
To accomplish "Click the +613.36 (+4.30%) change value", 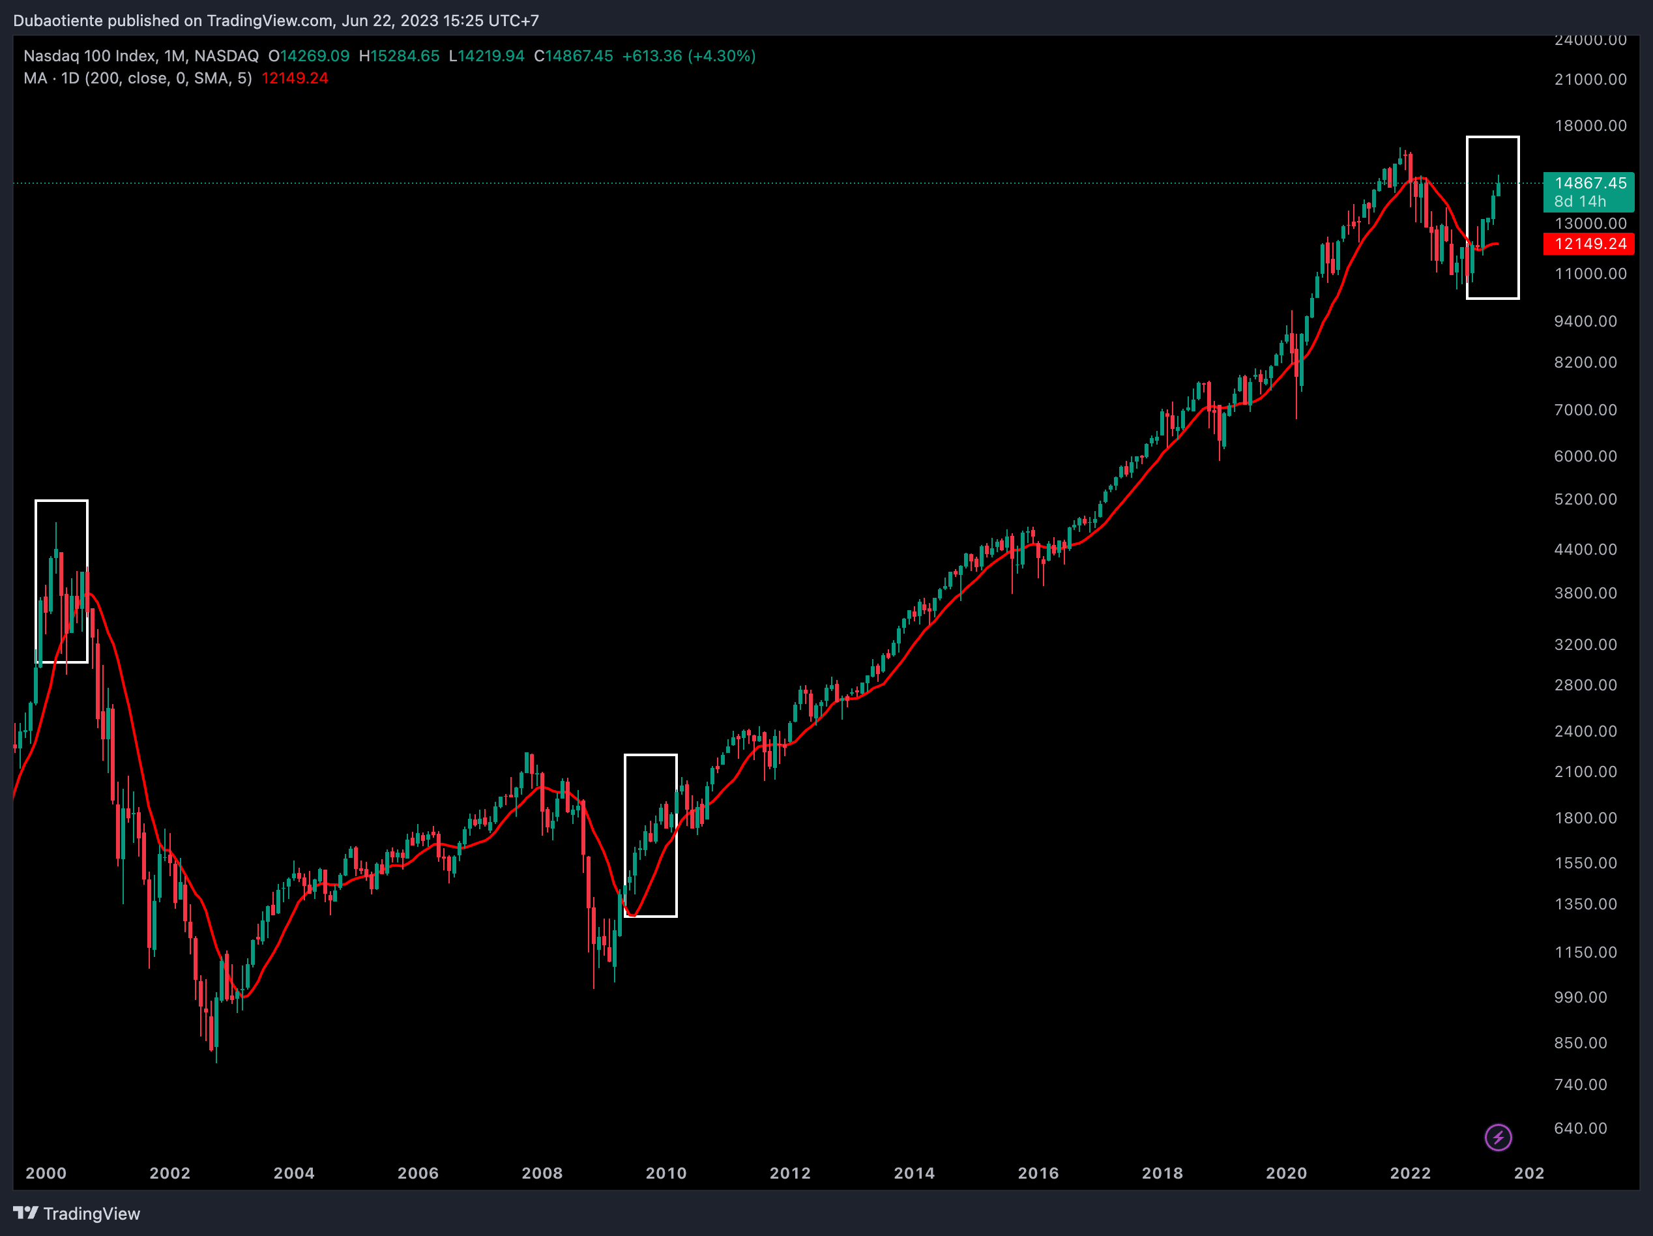I will [689, 56].
